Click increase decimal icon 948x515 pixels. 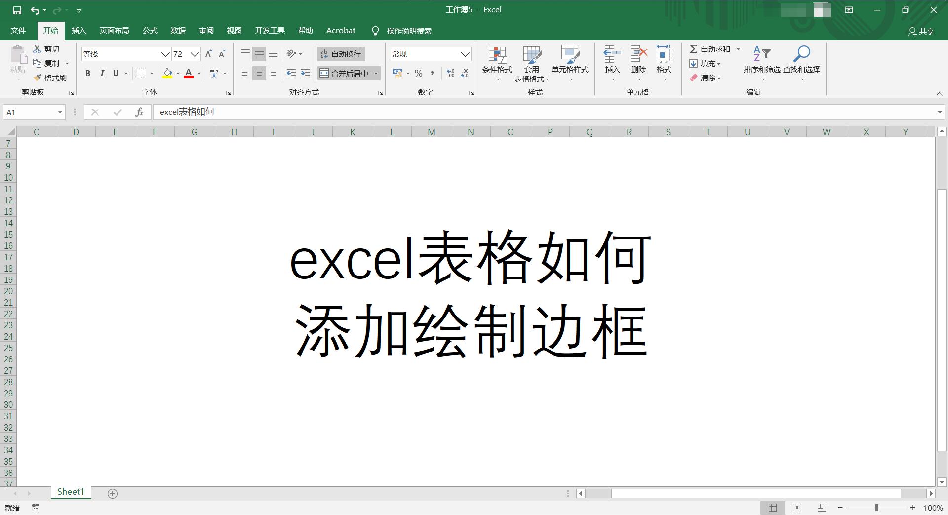tap(450, 73)
